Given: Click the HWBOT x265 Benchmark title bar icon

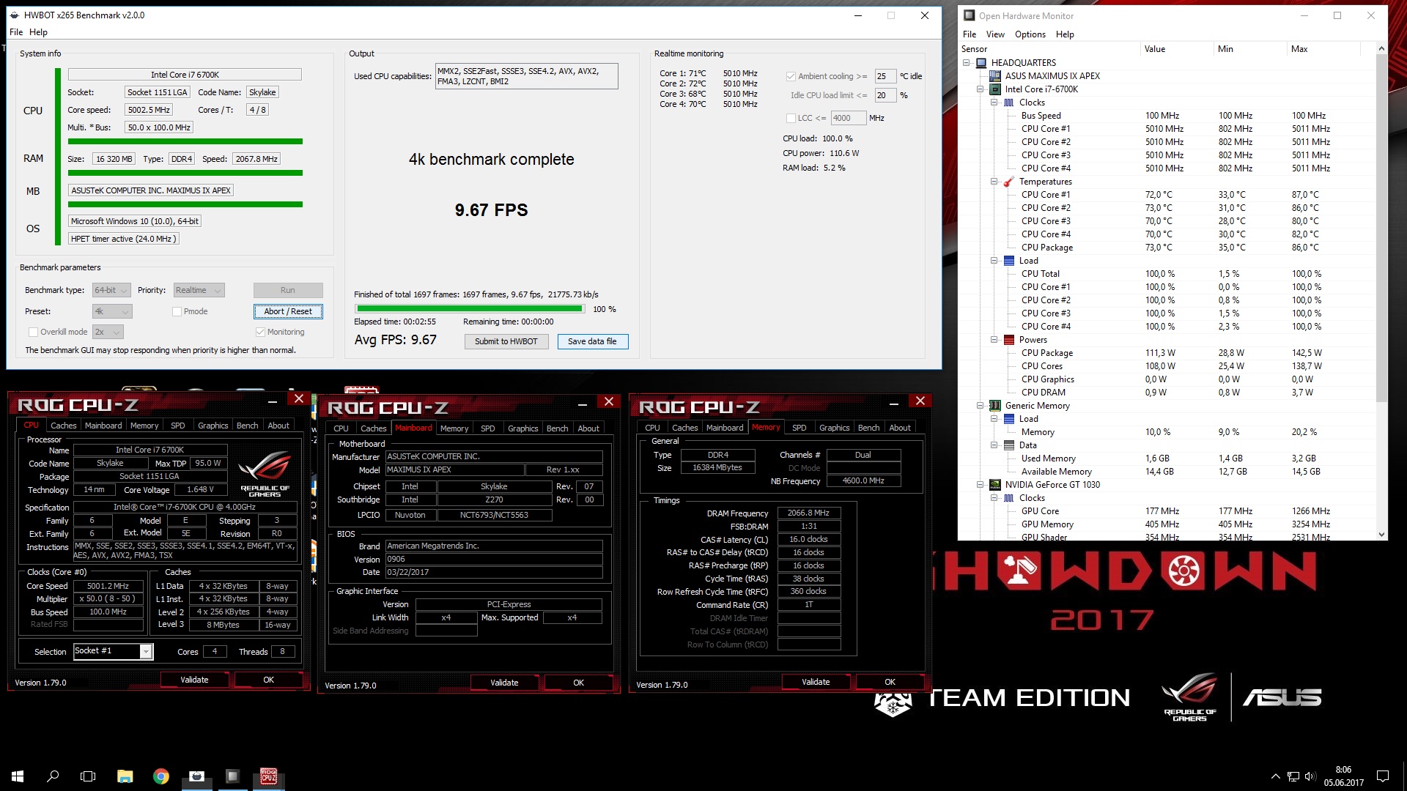Looking at the screenshot, I should pos(14,15).
